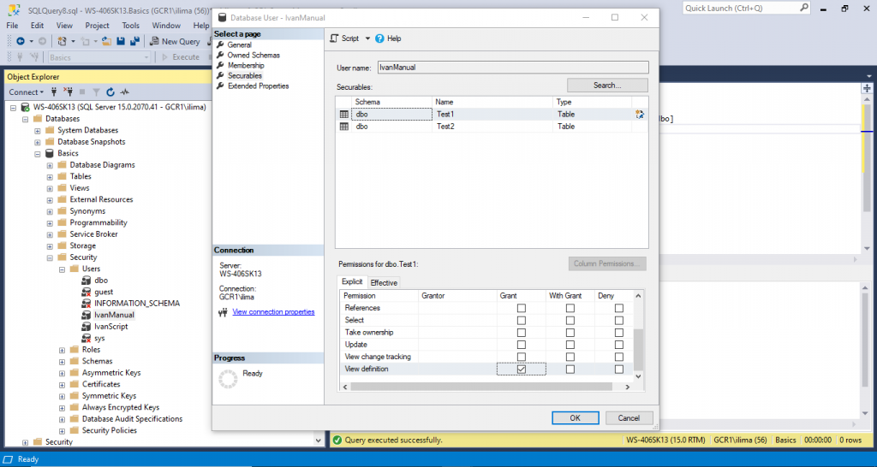The width and height of the screenshot is (877, 467).
Task: Open the New Project dropdown arrow
Action: [x=71, y=41]
